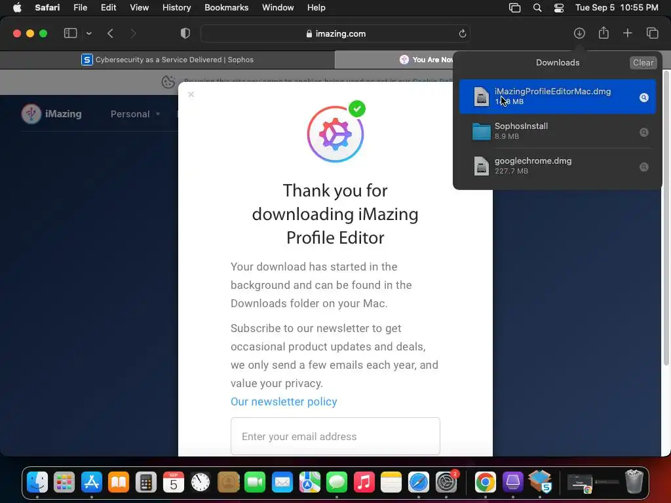This screenshot has height=503, width=671.
Task: Open App Store from the Dock
Action: click(92, 483)
